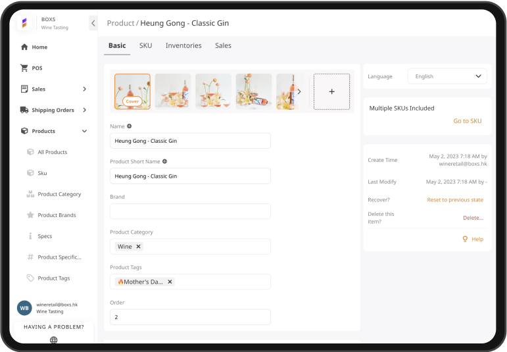This screenshot has height=352, width=507.
Task: Switch to the Inventories tab
Action: tap(183, 45)
